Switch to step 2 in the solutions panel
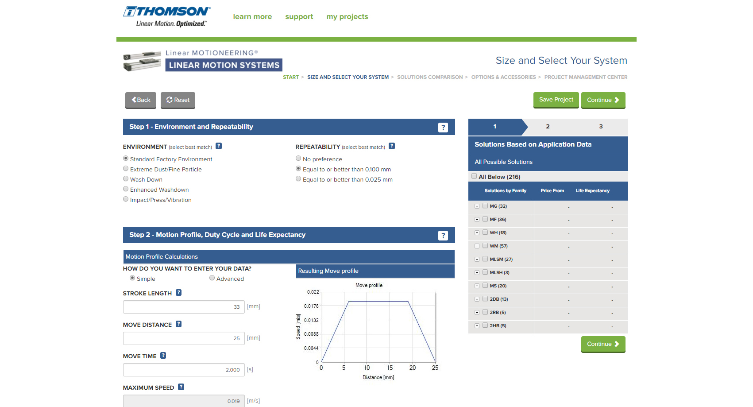753x407 pixels. coord(548,127)
